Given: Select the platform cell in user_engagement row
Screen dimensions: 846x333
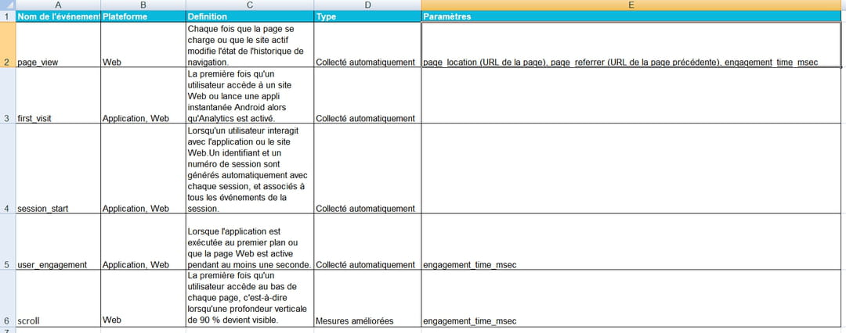Looking at the screenshot, I should tap(143, 242).
